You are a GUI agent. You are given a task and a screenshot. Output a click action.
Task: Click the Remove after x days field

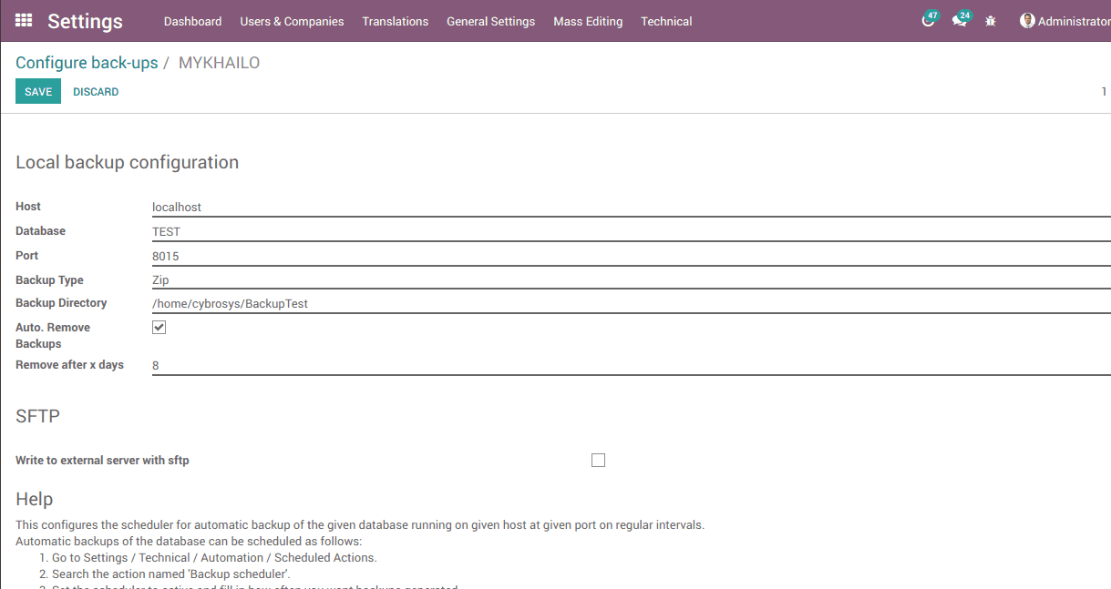[x=629, y=365]
